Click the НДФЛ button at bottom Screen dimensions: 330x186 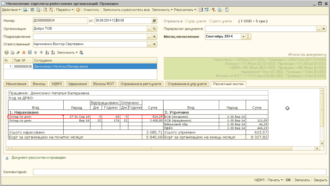tap(259, 180)
